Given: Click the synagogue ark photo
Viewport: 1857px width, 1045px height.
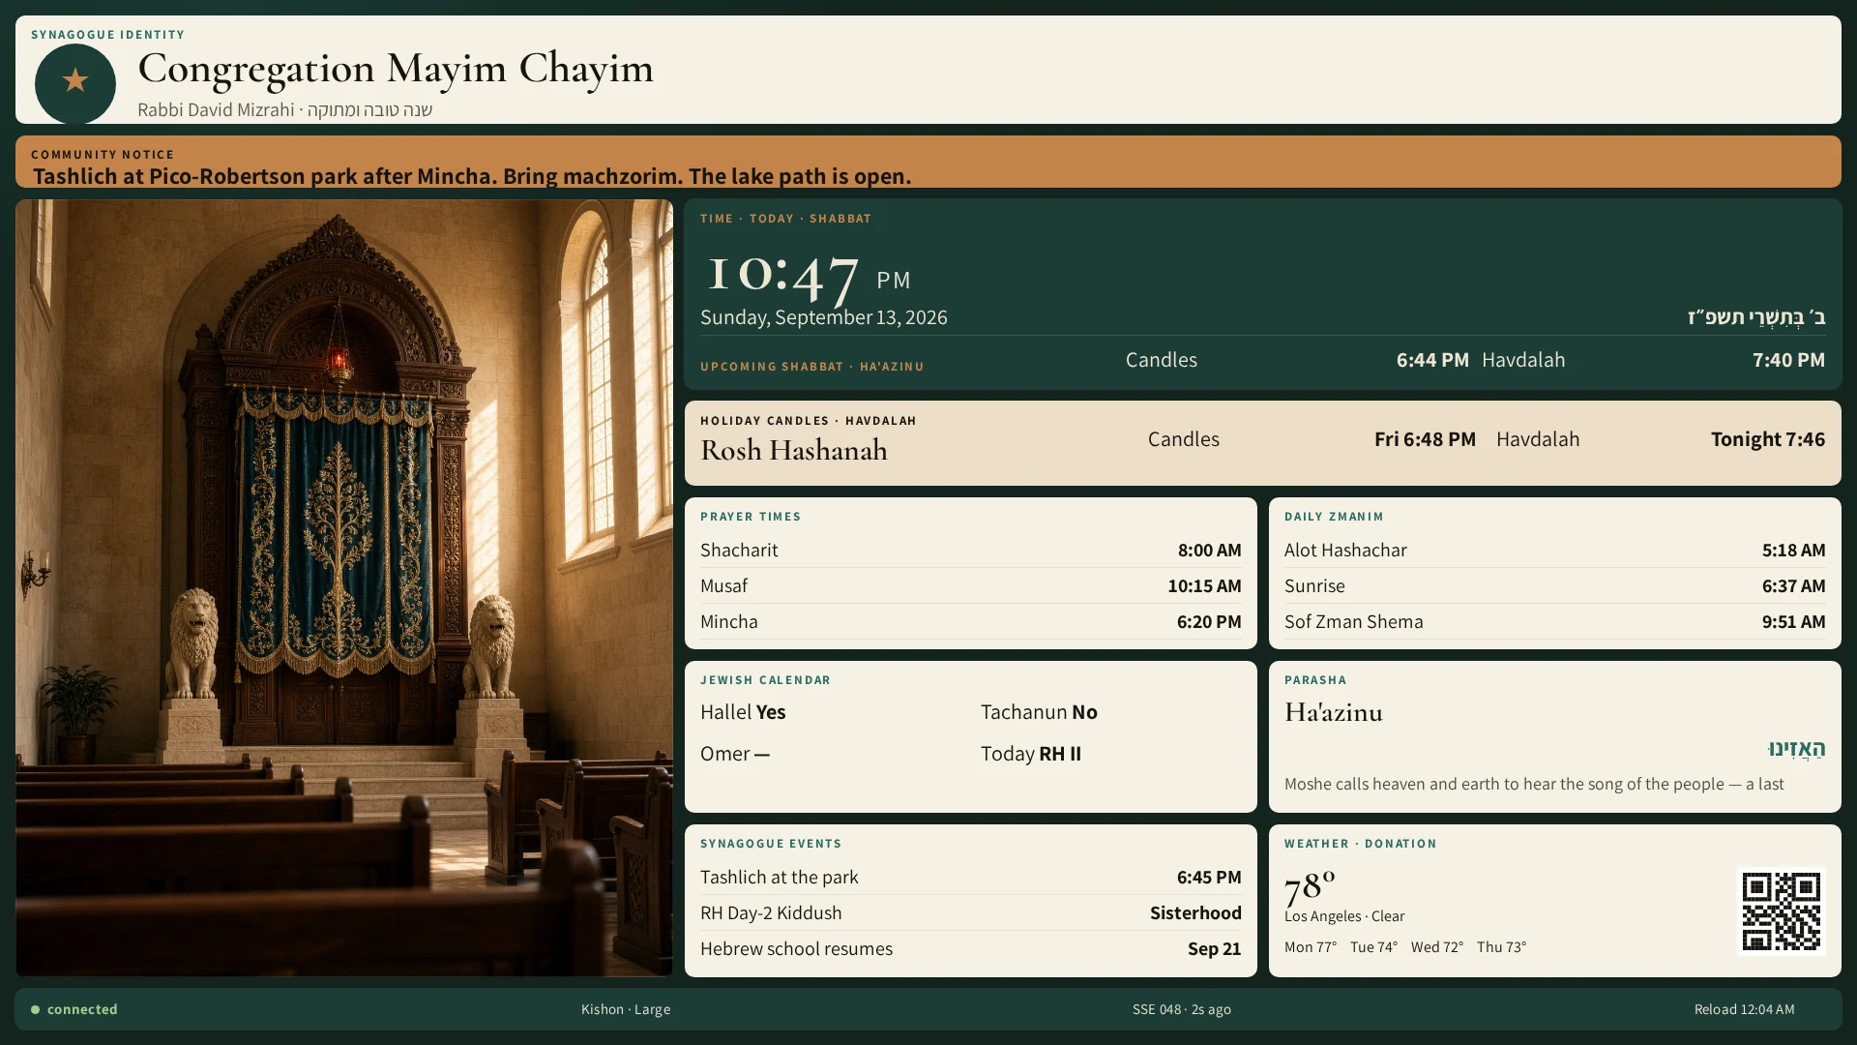Looking at the screenshot, I should tap(344, 587).
